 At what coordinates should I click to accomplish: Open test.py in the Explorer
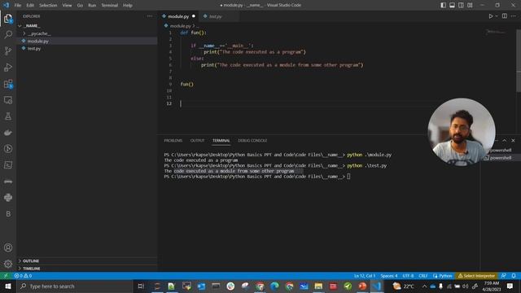[x=87, y=49]
